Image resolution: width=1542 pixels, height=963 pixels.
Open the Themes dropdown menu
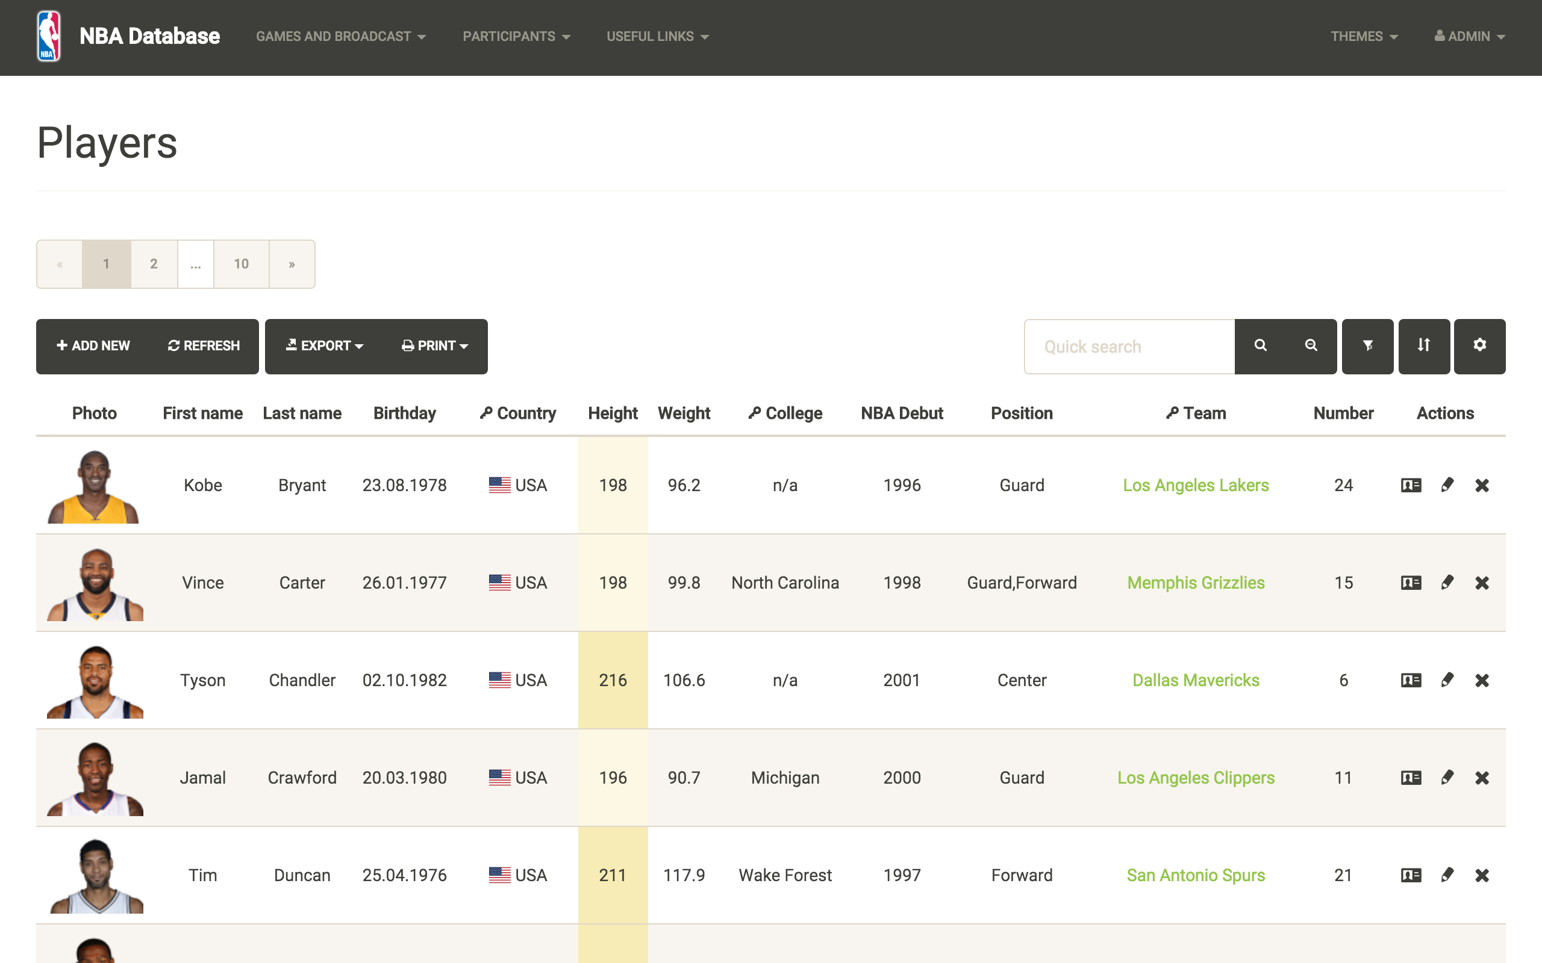click(1364, 36)
